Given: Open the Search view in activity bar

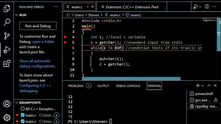Looking at the screenshot, I should tap(7, 22).
